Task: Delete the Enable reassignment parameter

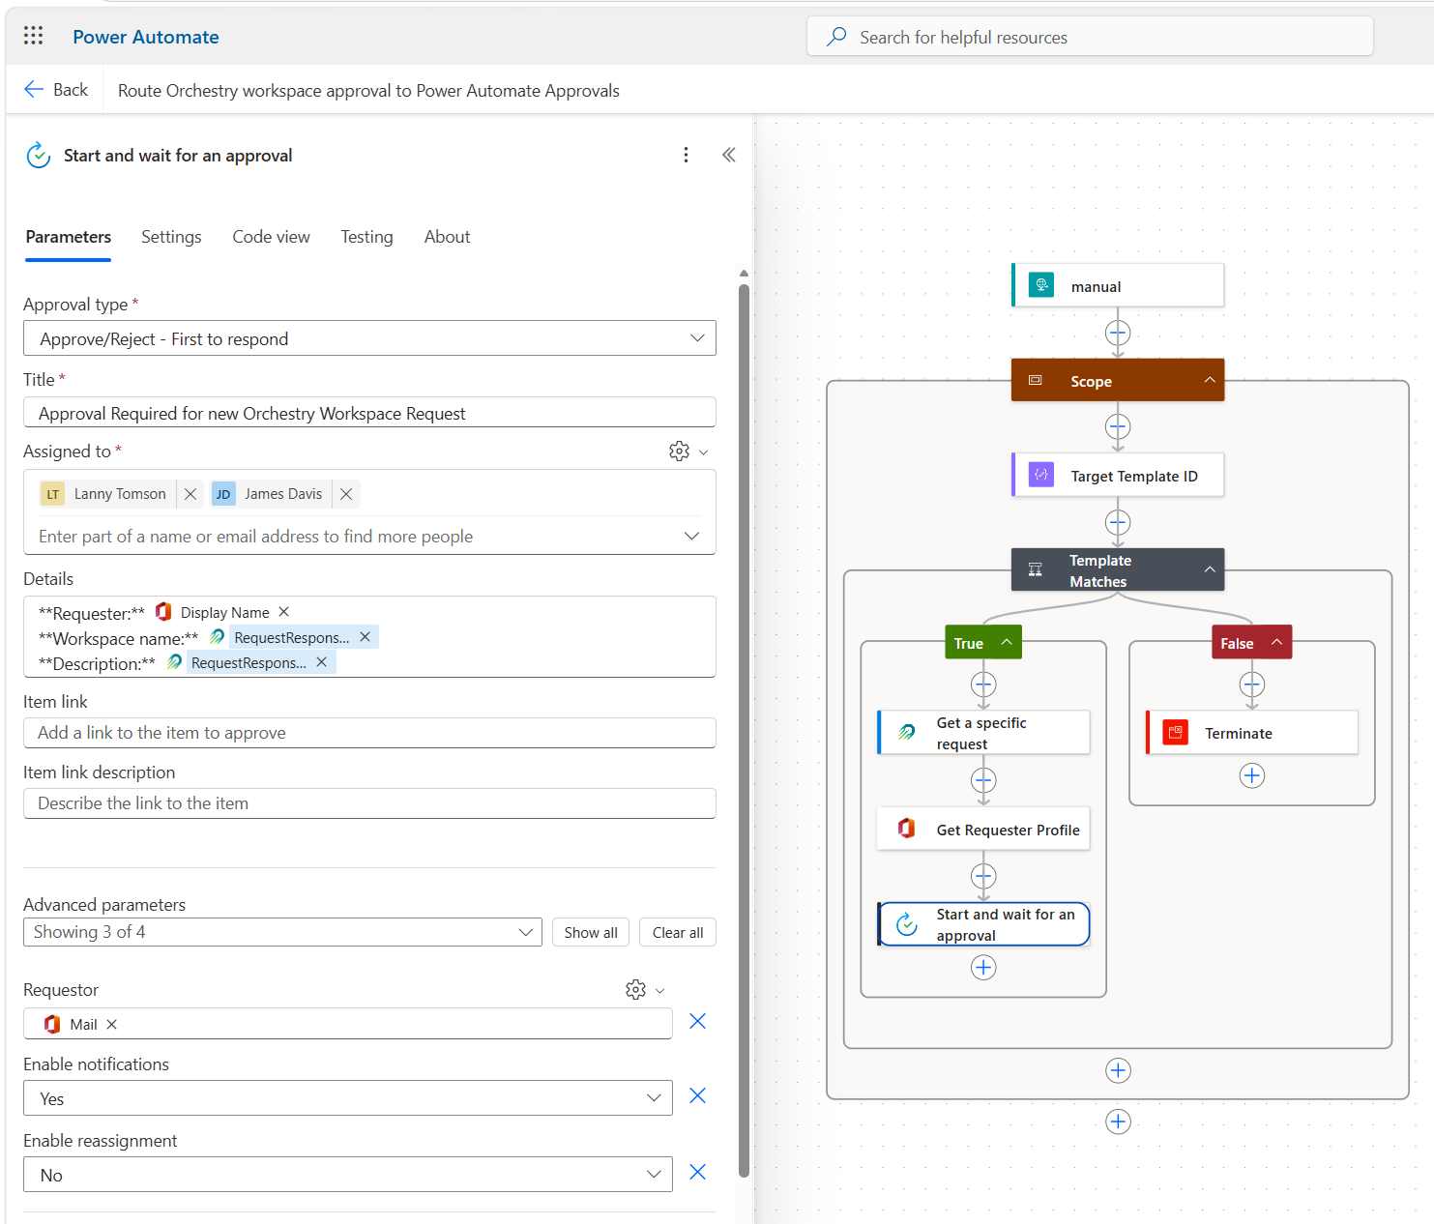Action: coord(697,1172)
